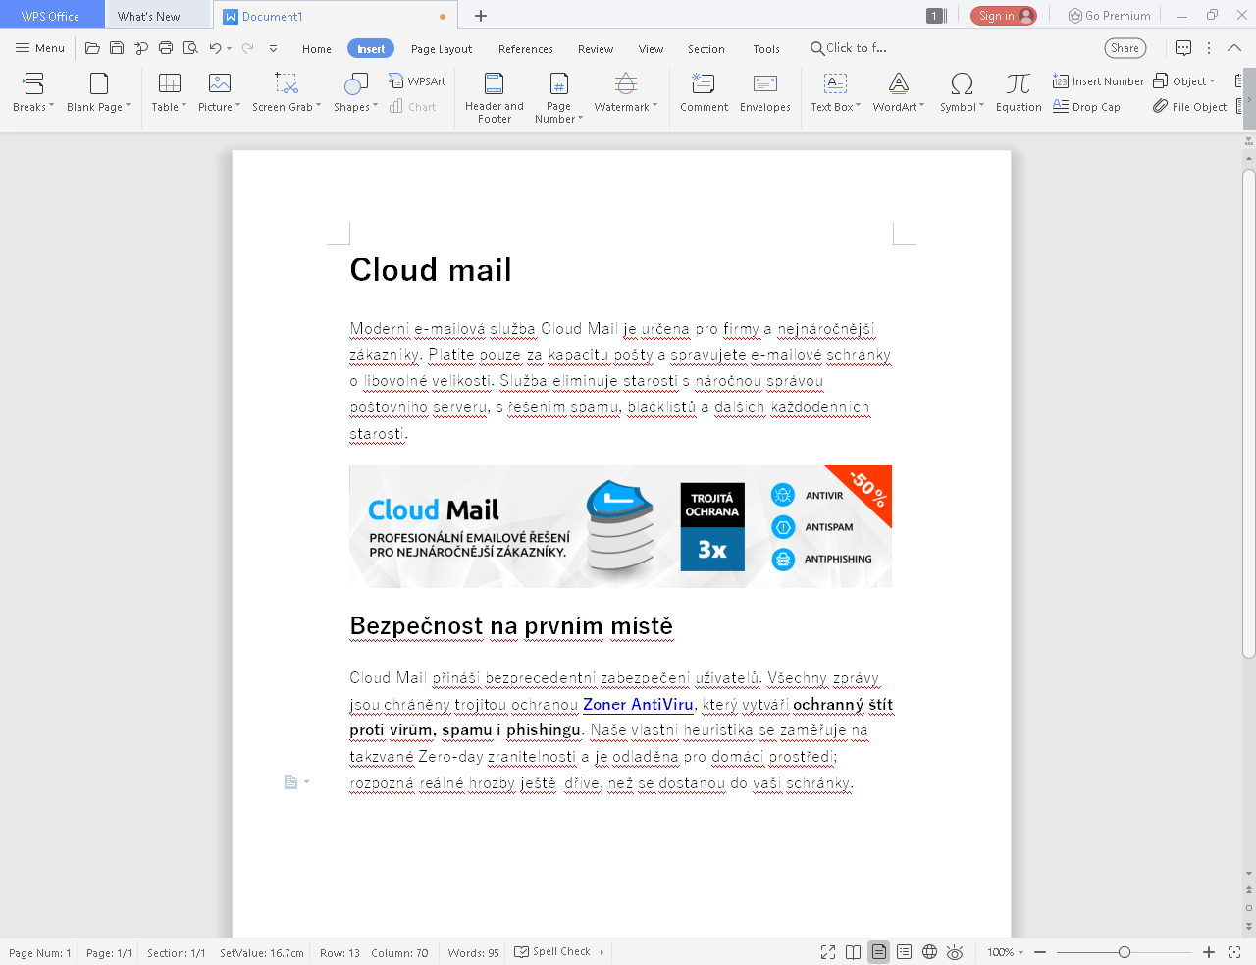The image size is (1256, 965).
Task: Open the References ribbon tab
Action: 525,49
